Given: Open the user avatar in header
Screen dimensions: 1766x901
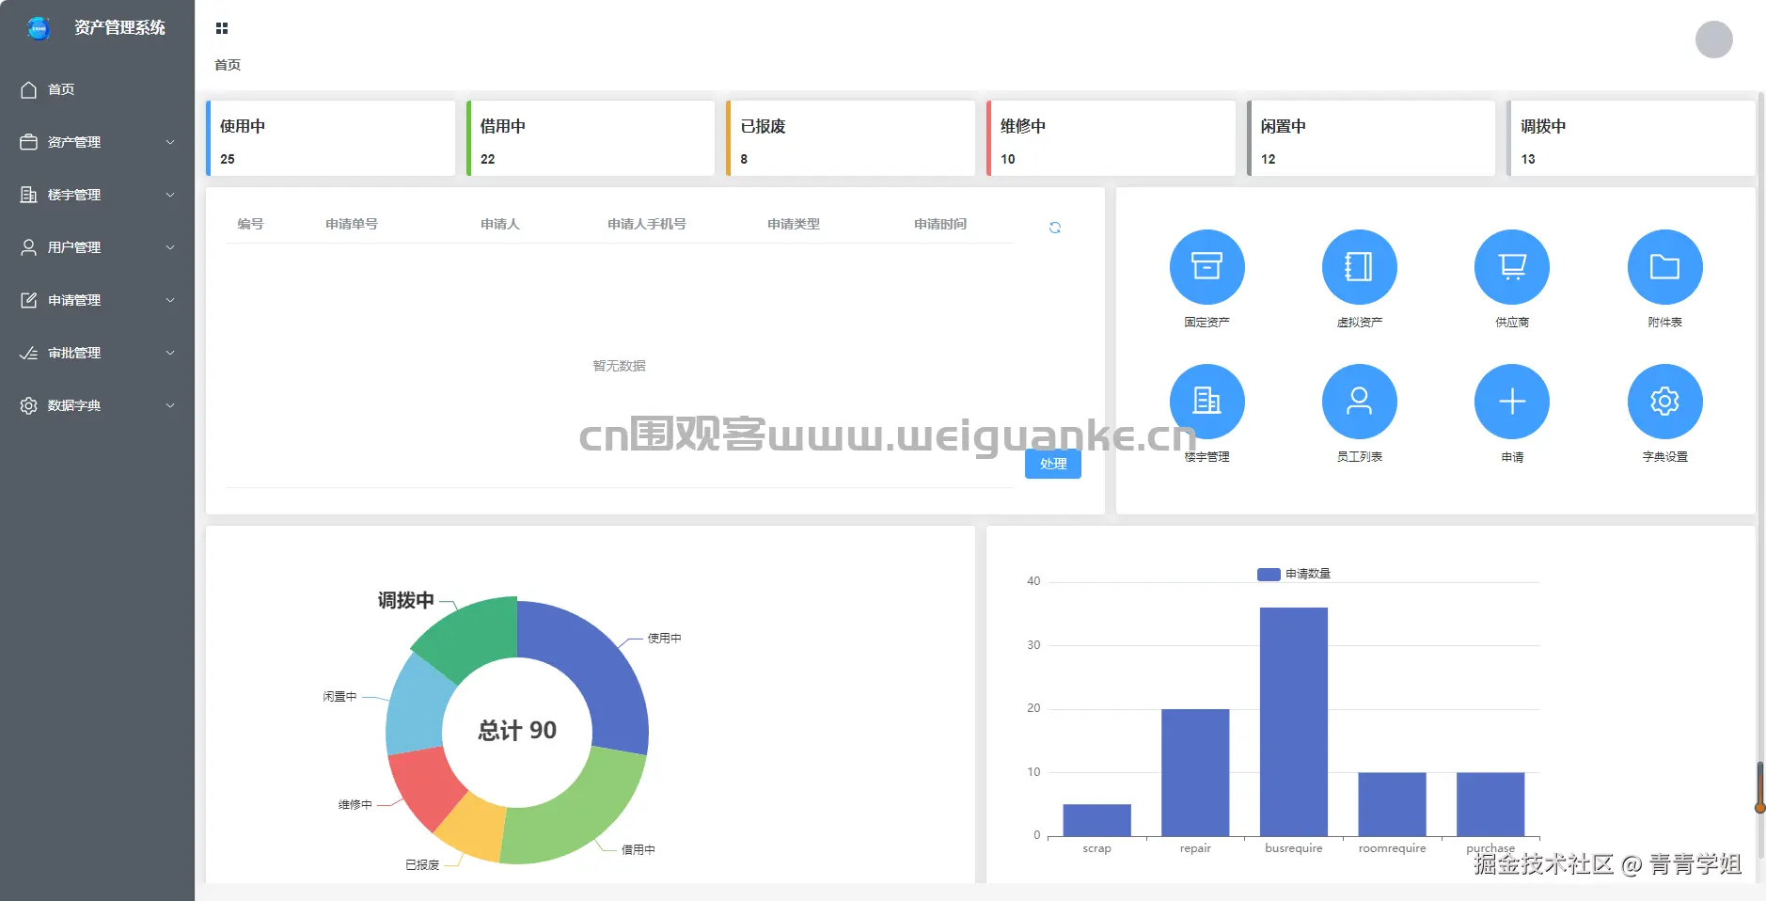Looking at the screenshot, I should coord(1713,40).
